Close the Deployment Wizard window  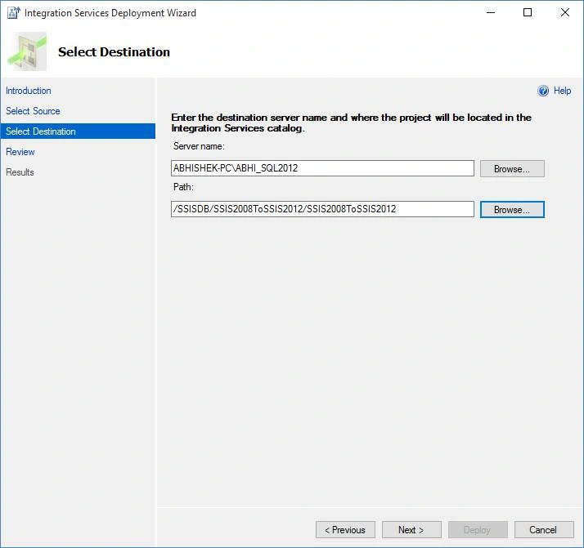pos(564,12)
